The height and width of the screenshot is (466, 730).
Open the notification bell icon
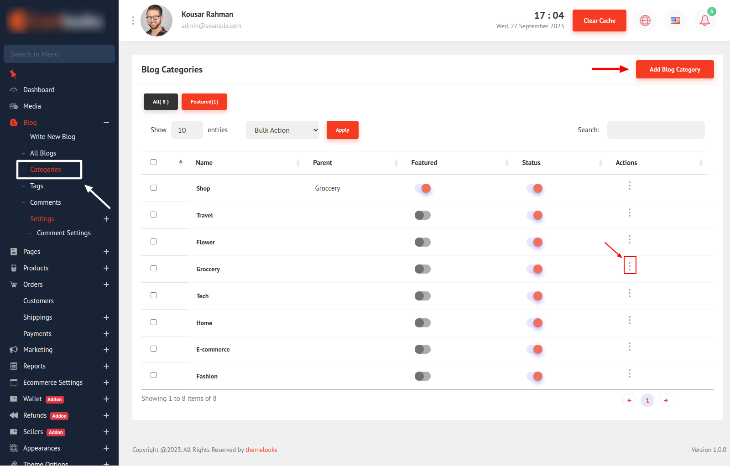tap(704, 21)
